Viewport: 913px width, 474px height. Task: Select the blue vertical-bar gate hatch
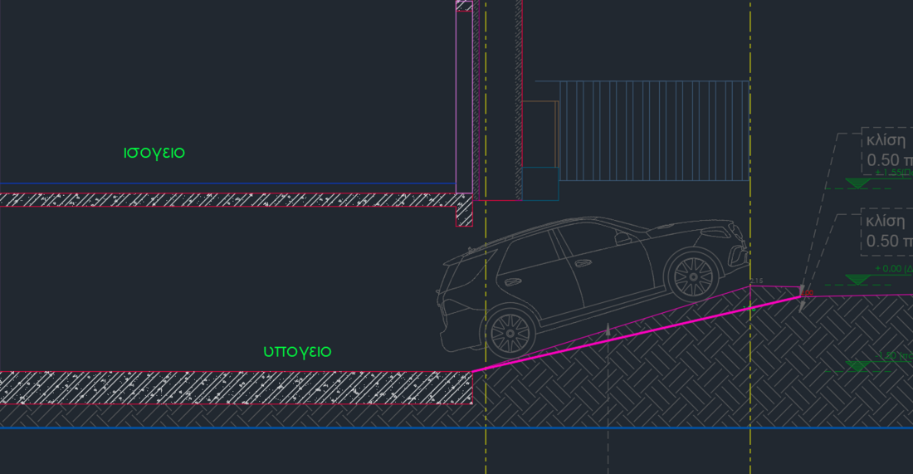click(x=654, y=130)
